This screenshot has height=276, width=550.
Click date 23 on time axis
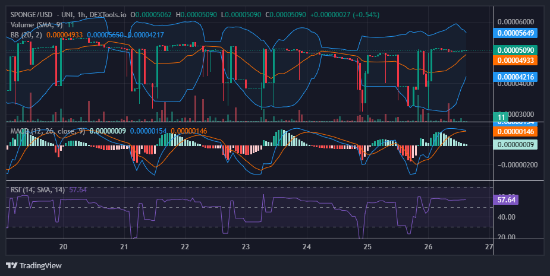246,246
